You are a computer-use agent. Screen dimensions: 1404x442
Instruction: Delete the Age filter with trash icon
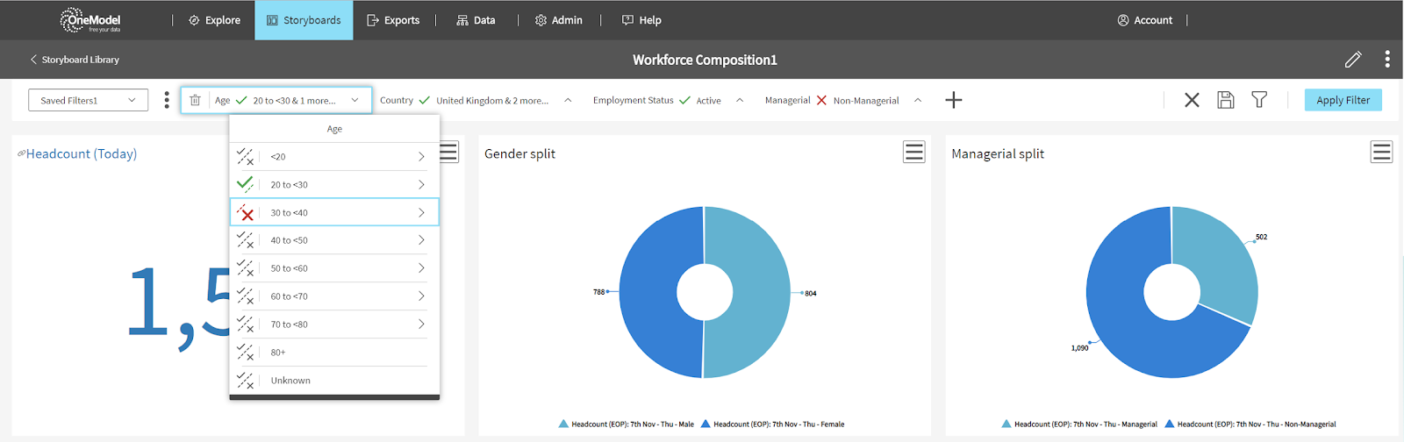196,101
